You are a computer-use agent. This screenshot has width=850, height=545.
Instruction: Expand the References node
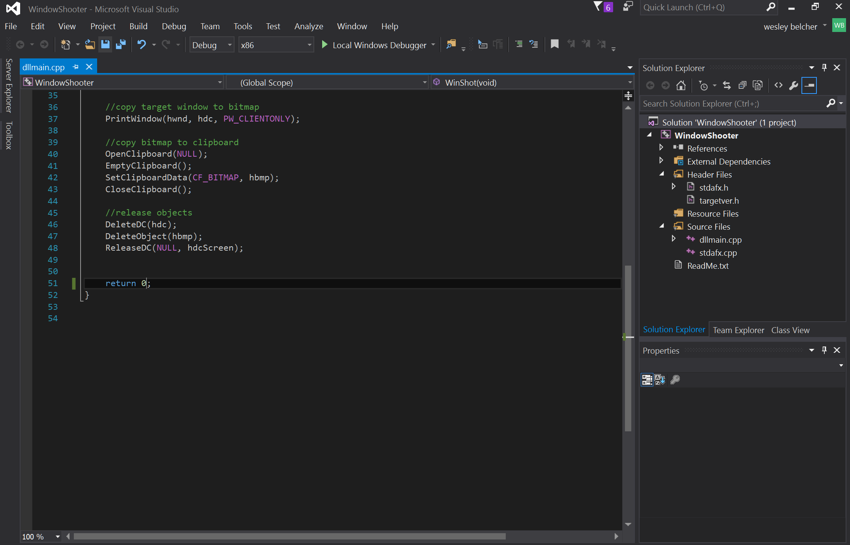[x=661, y=148]
